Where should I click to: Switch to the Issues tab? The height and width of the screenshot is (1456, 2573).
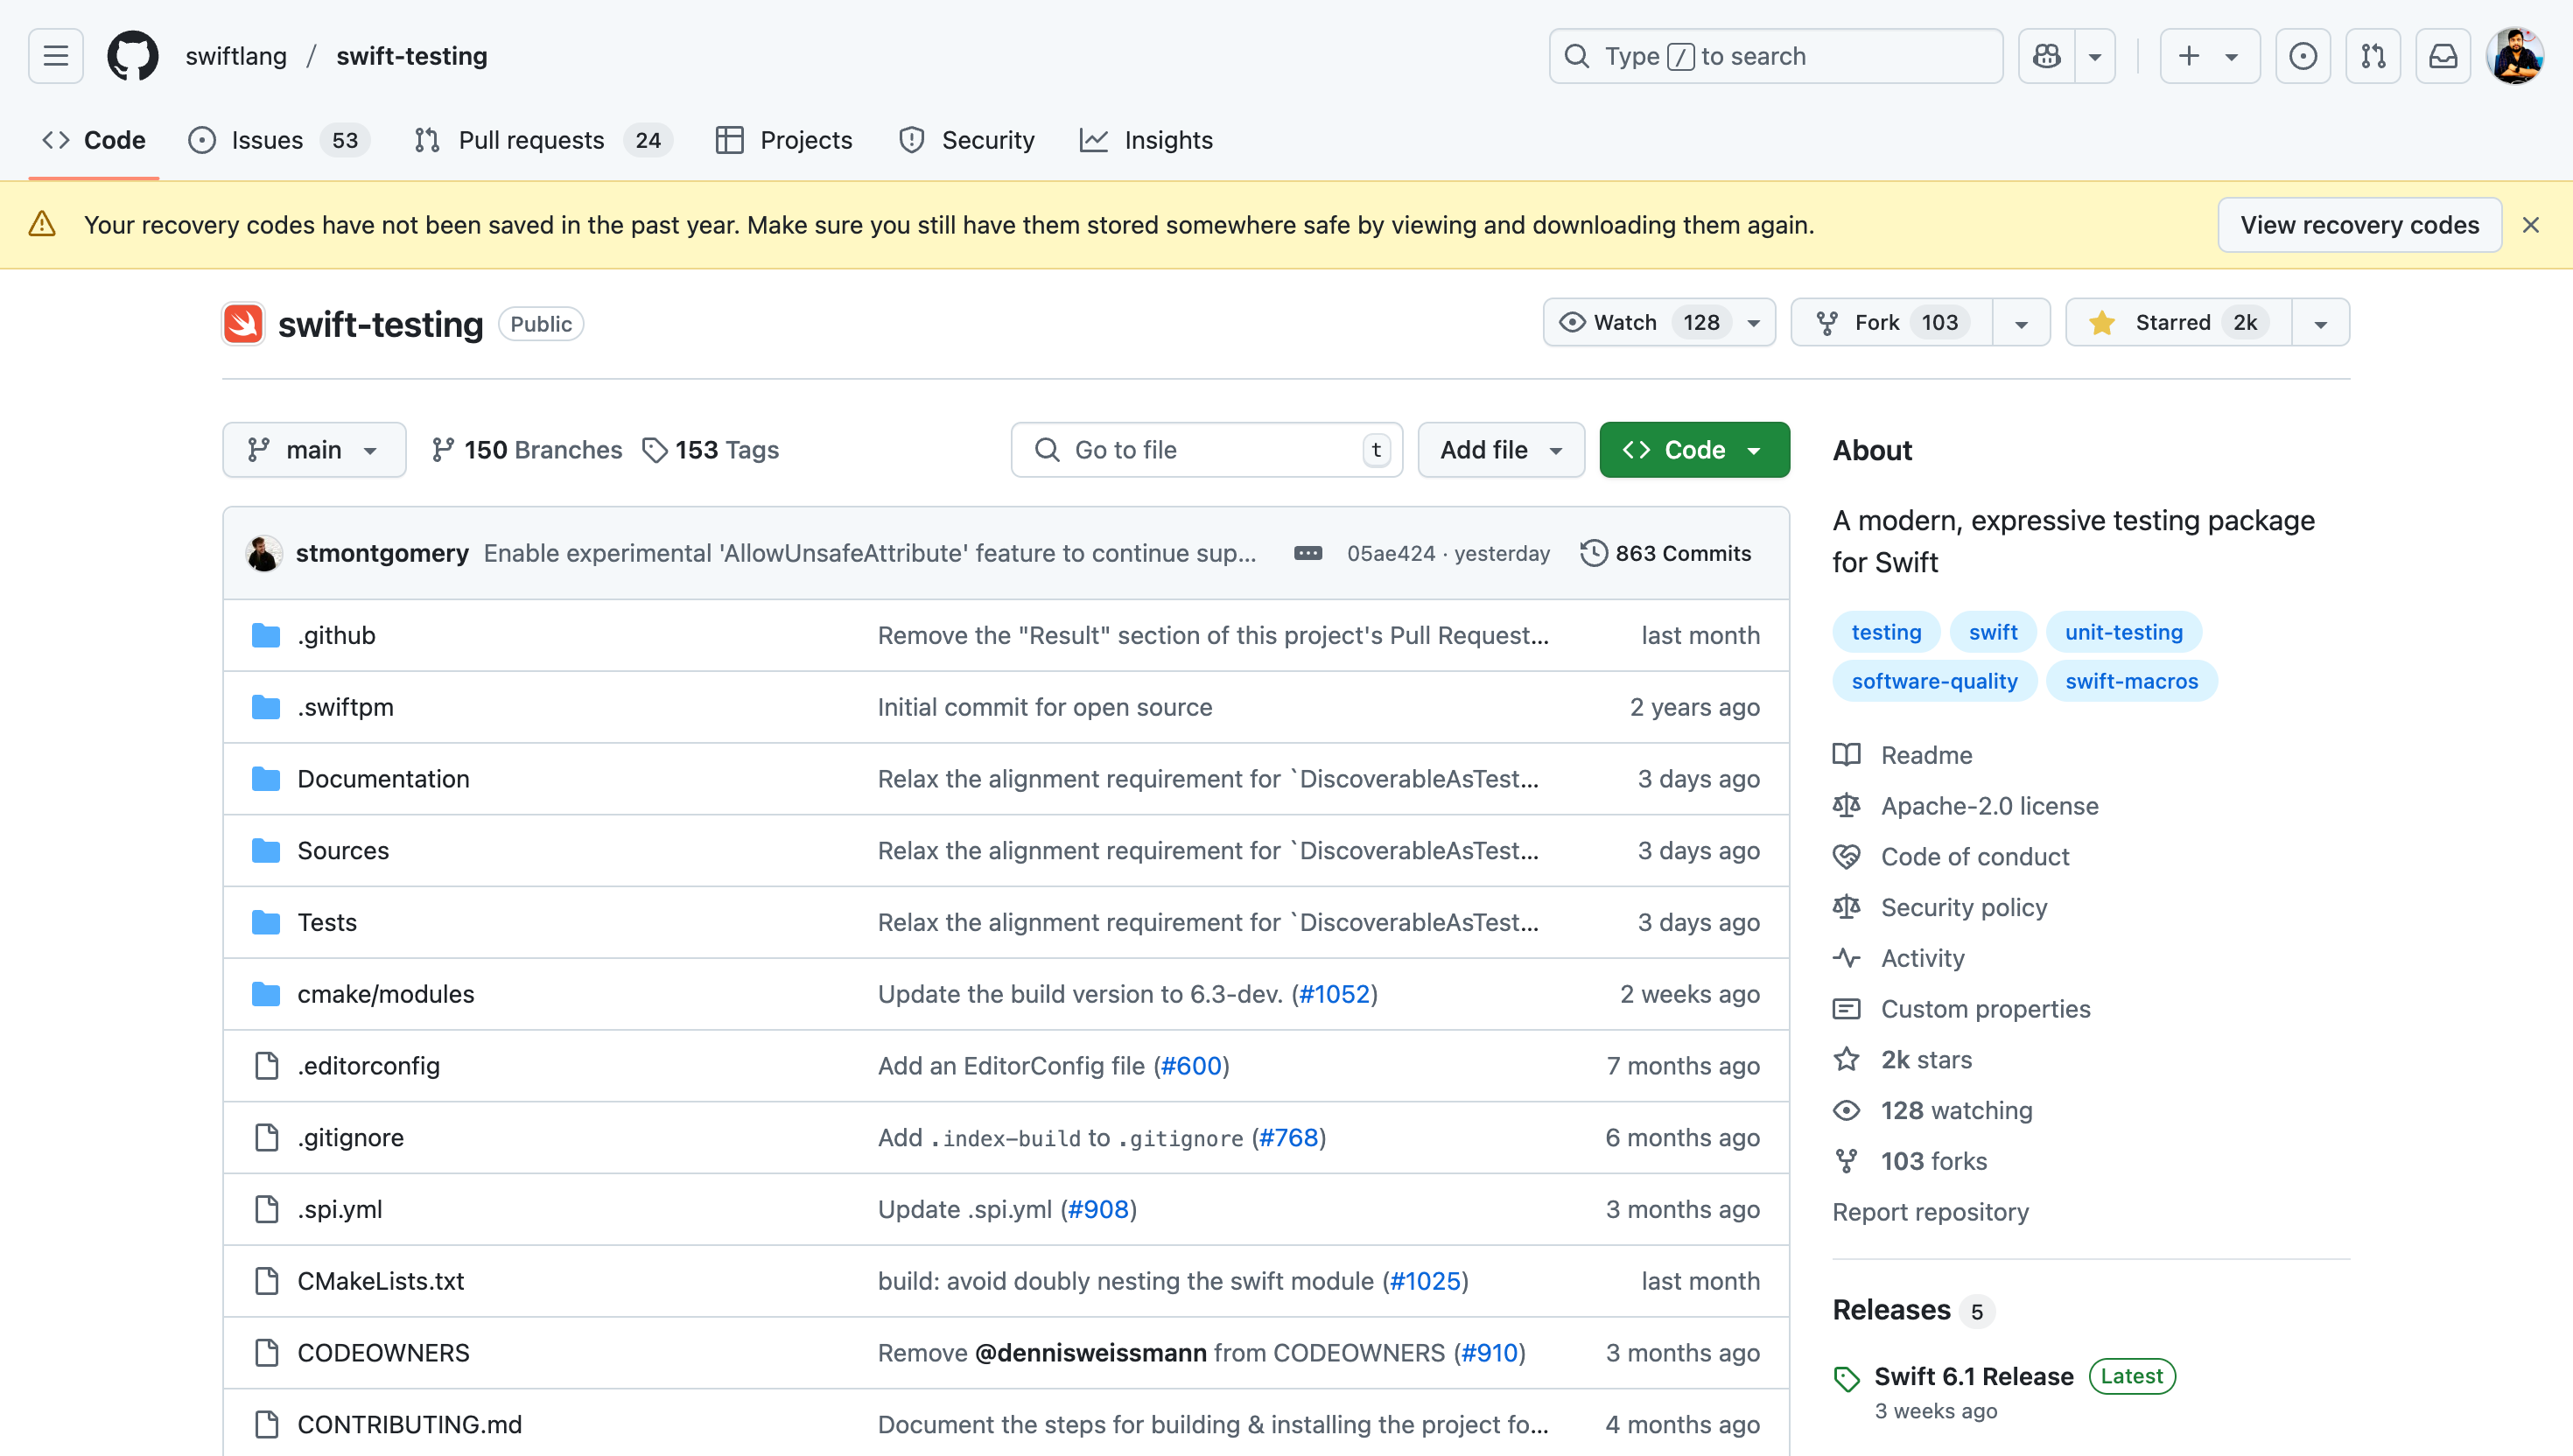[278, 140]
